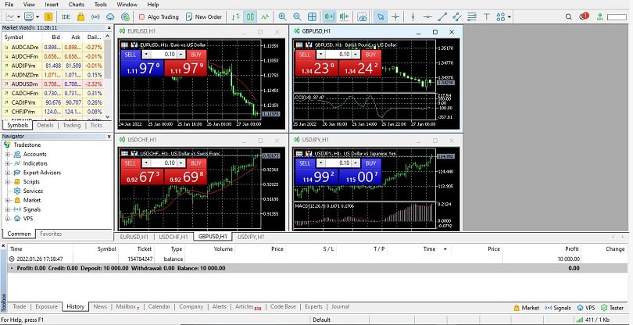
Task: Select the Favorites tab in Navigator
Action: point(51,234)
